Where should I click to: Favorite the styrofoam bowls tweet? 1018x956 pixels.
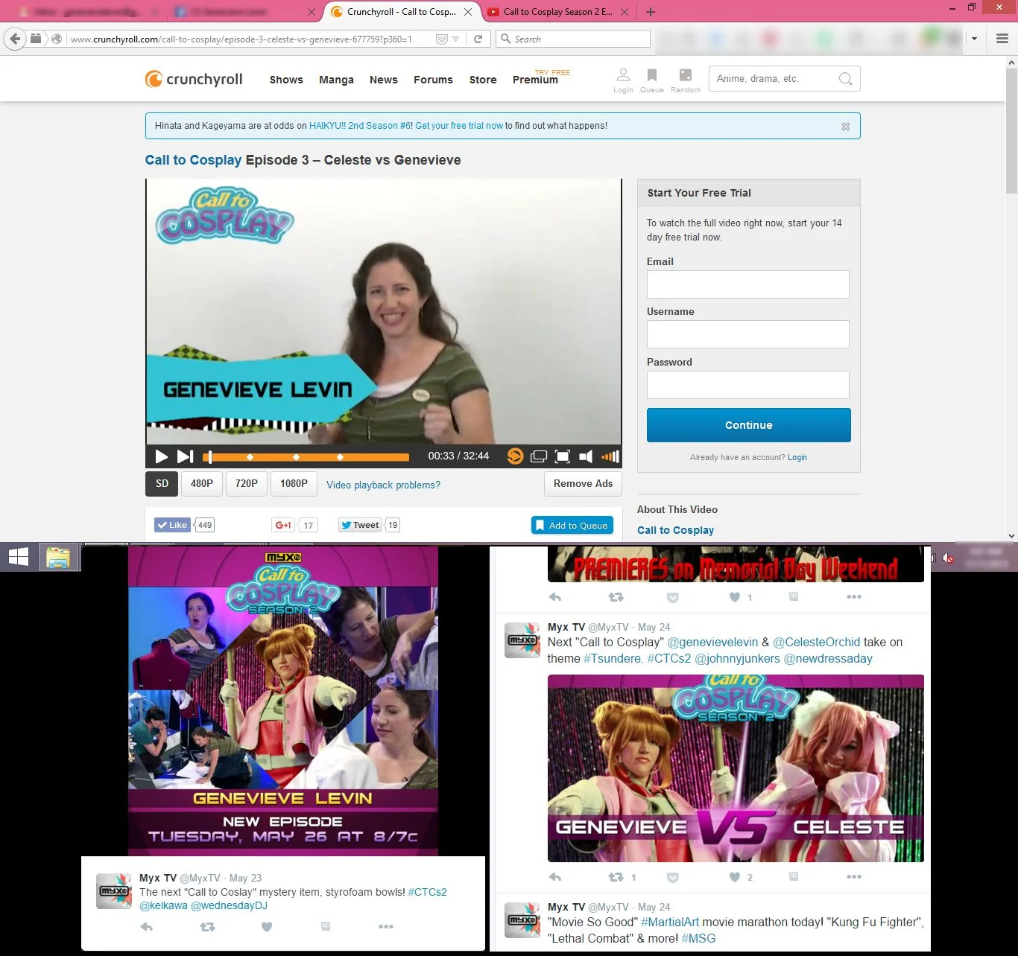(267, 927)
